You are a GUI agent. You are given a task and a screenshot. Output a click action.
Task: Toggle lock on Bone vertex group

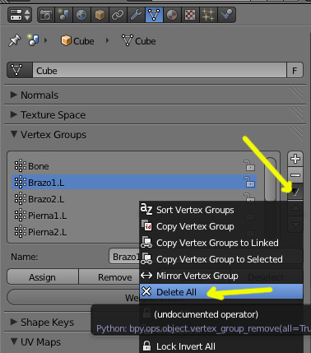pos(249,166)
